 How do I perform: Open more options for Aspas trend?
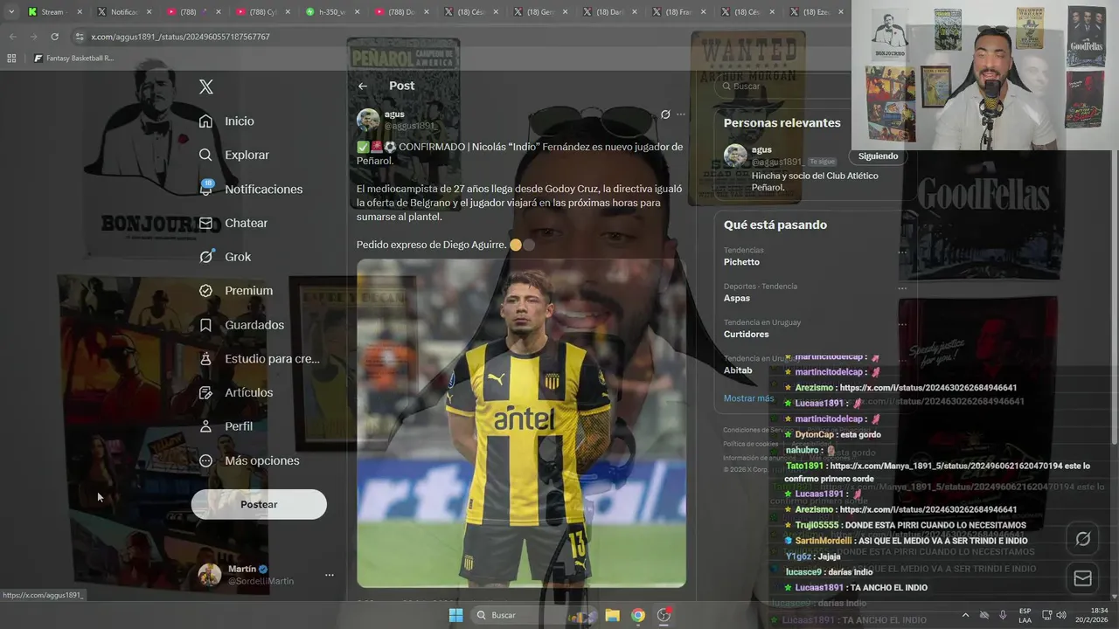click(902, 287)
